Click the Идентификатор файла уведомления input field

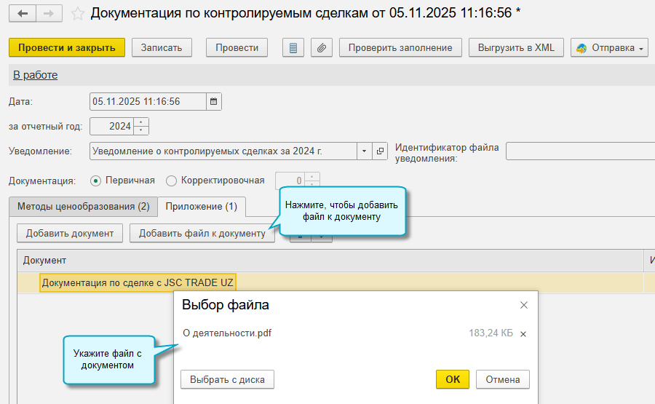(579, 151)
